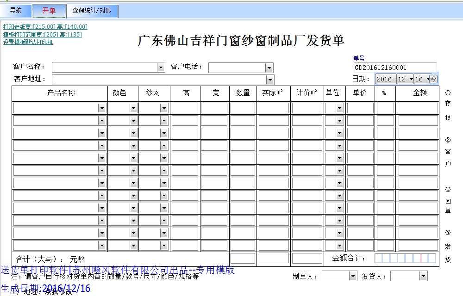This screenshot has height=296, width=463.
Task: Click the 广东佛山吉祥门窗纱窗制品厂发货单 title
Action: click(x=241, y=41)
